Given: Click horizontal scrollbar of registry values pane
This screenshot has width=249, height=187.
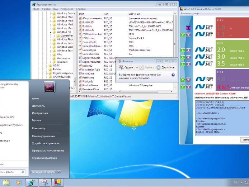Looking at the screenshot, I should [x=120, y=92].
